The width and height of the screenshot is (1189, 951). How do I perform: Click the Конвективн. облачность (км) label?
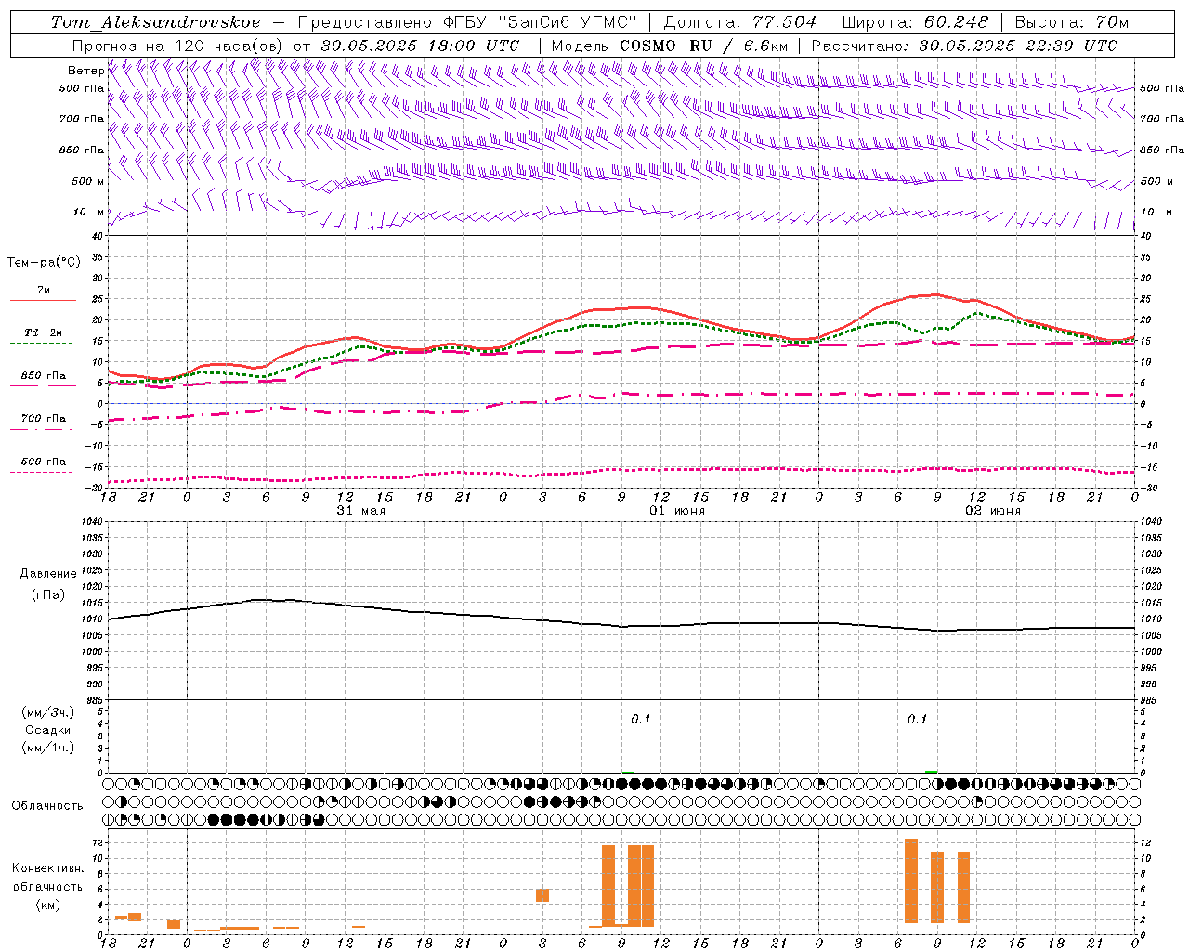click(47, 886)
